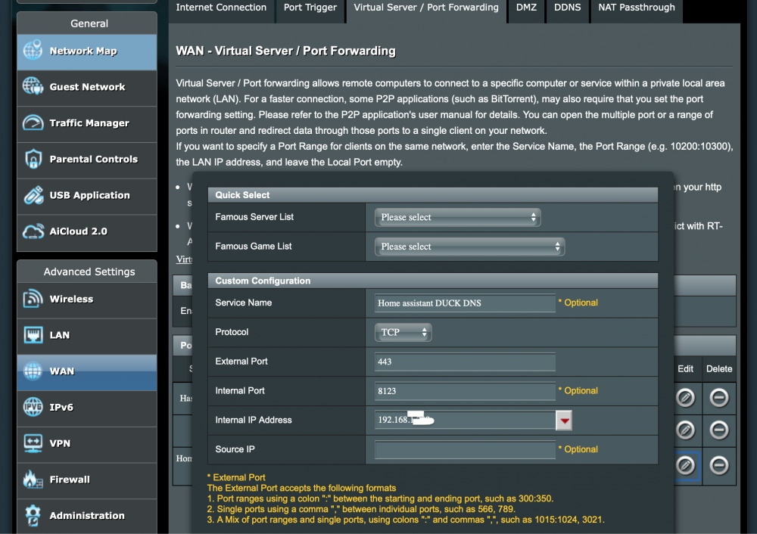
Task: Expand the Famous Server List dropdown
Action: pyautogui.click(x=457, y=218)
